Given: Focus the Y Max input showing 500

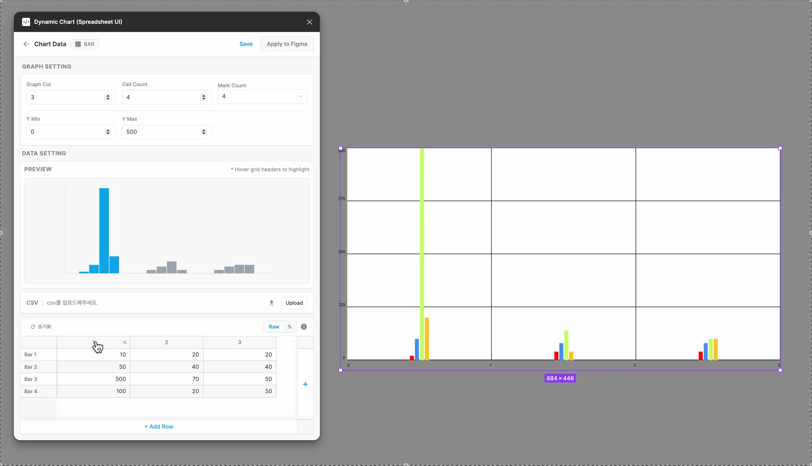Looking at the screenshot, I should (x=167, y=132).
